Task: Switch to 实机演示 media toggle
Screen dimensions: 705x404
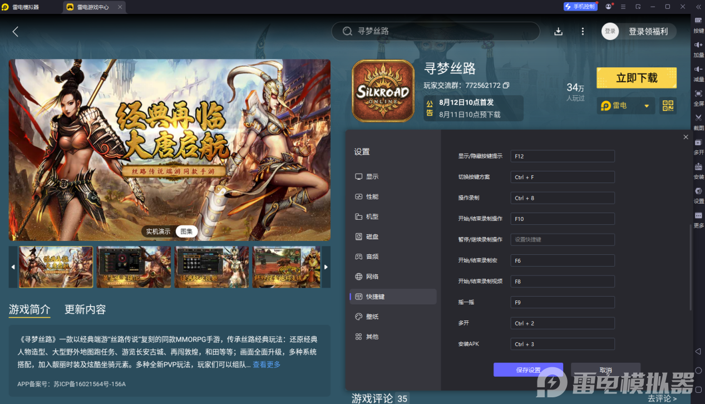Action: click(158, 231)
